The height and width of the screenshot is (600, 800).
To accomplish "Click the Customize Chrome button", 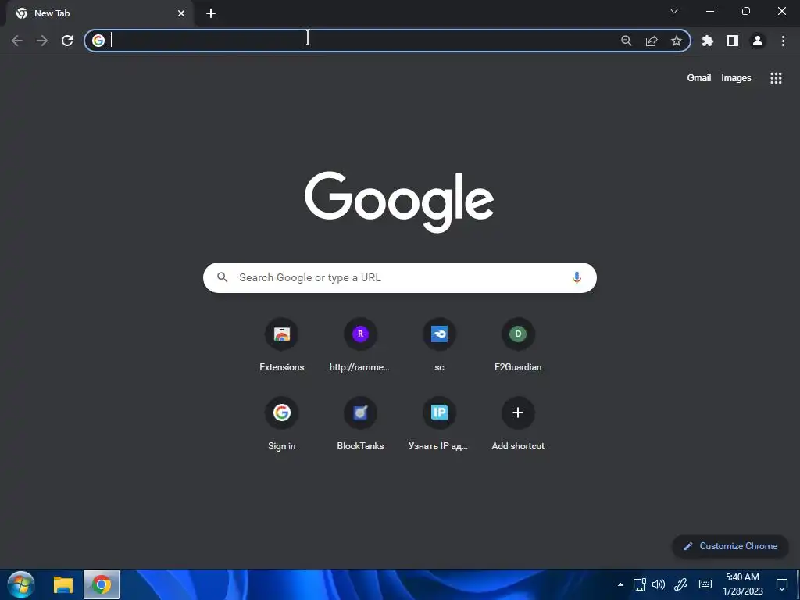I will [x=730, y=546].
